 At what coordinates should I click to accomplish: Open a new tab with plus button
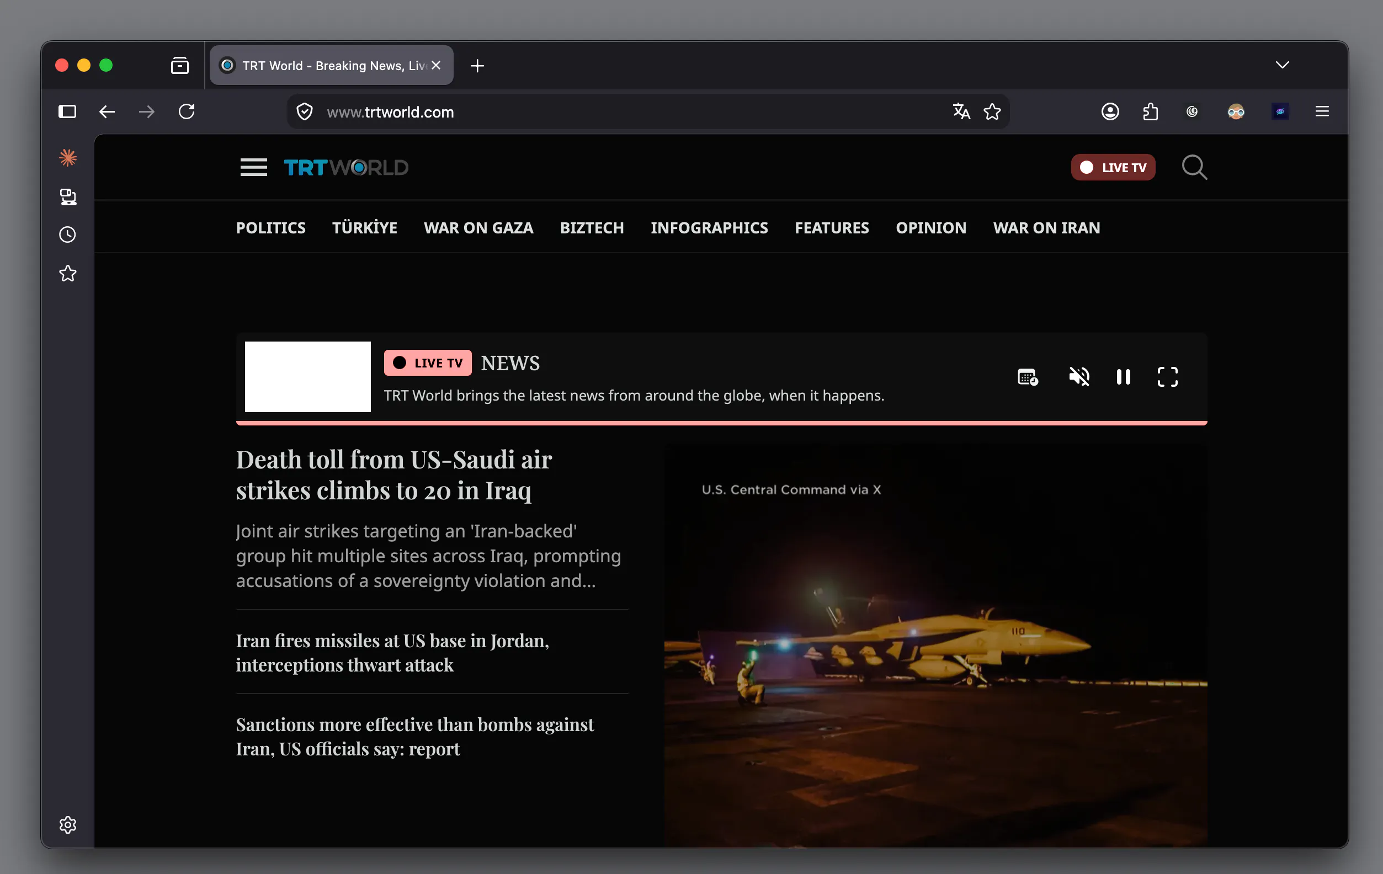click(477, 66)
